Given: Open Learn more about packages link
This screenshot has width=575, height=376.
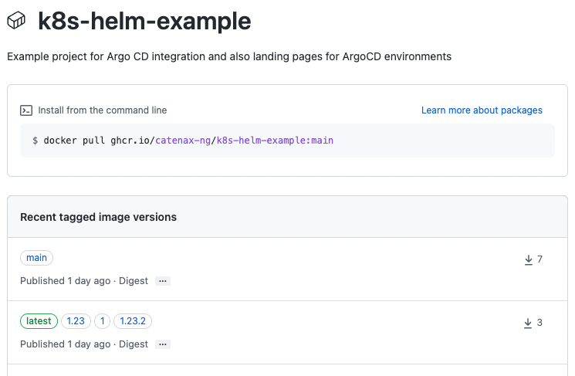Looking at the screenshot, I should point(482,110).
